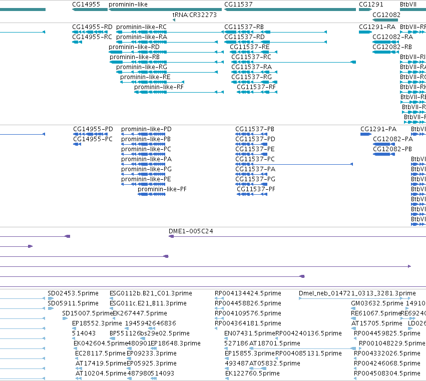
Task: Select protein CG11537-PB
Action: 251,134
